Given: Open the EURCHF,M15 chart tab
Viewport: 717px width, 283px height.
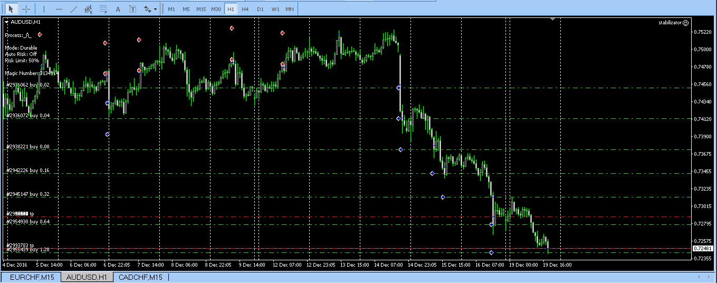Looking at the screenshot, I should click(x=31, y=277).
